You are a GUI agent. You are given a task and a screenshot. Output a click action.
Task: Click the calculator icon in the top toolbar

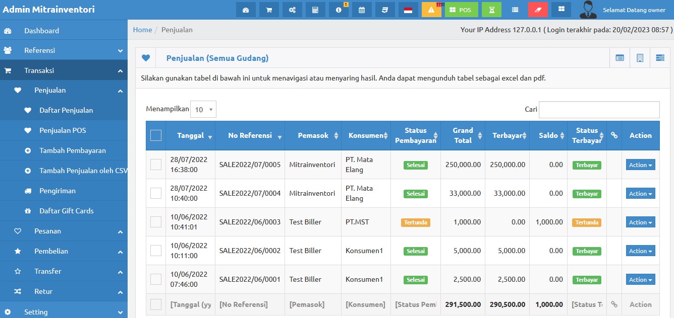coord(315,9)
